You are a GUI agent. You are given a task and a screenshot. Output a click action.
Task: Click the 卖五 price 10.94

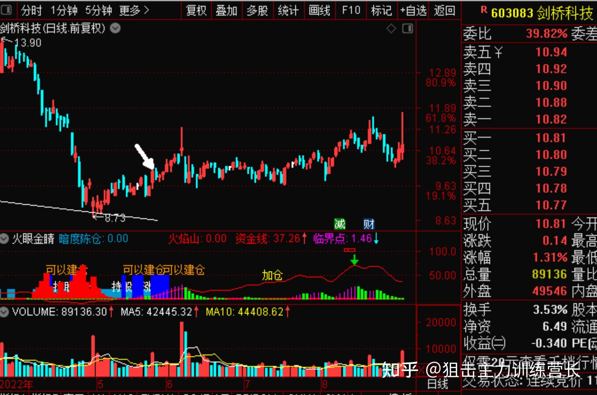pyautogui.click(x=551, y=52)
